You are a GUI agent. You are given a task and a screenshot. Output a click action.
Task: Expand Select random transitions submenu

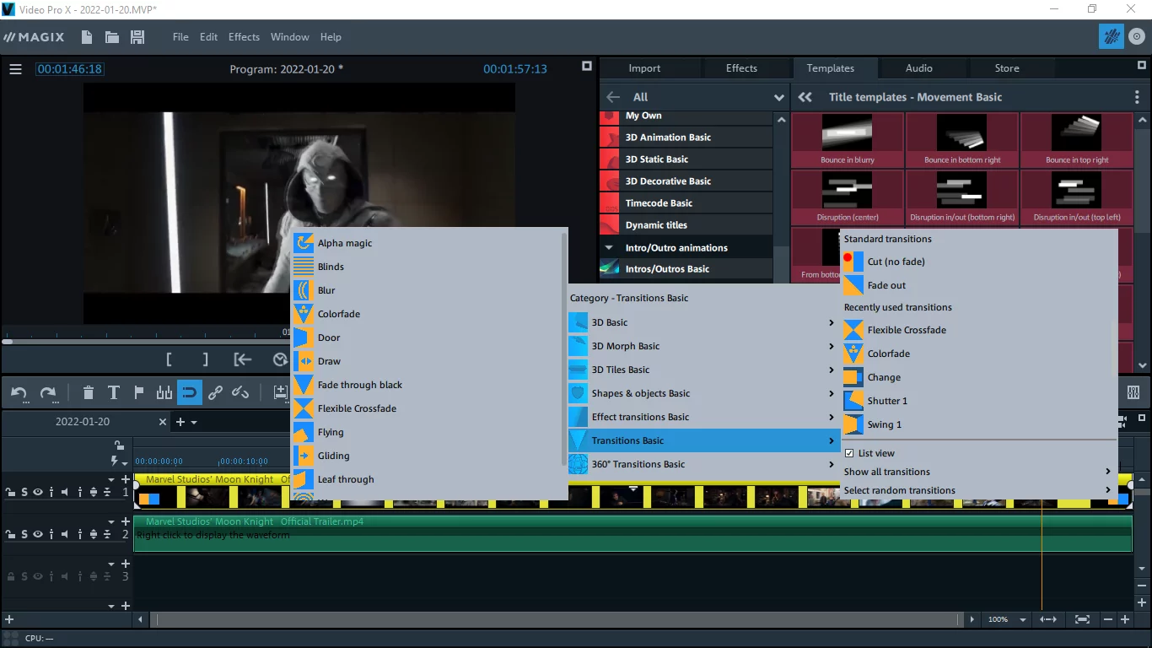978,490
